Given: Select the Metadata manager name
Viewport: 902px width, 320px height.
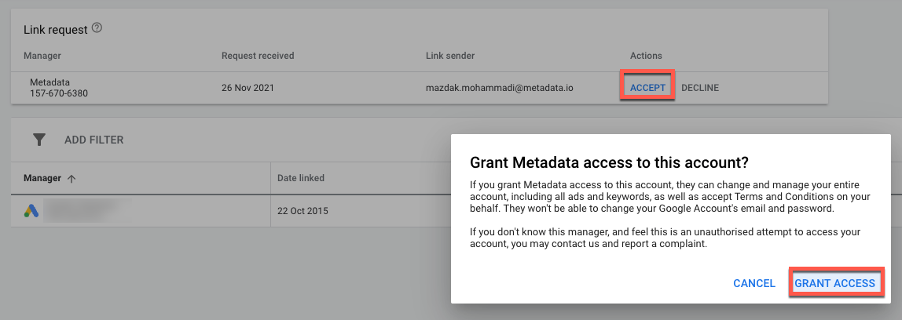Looking at the screenshot, I should pos(49,82).
